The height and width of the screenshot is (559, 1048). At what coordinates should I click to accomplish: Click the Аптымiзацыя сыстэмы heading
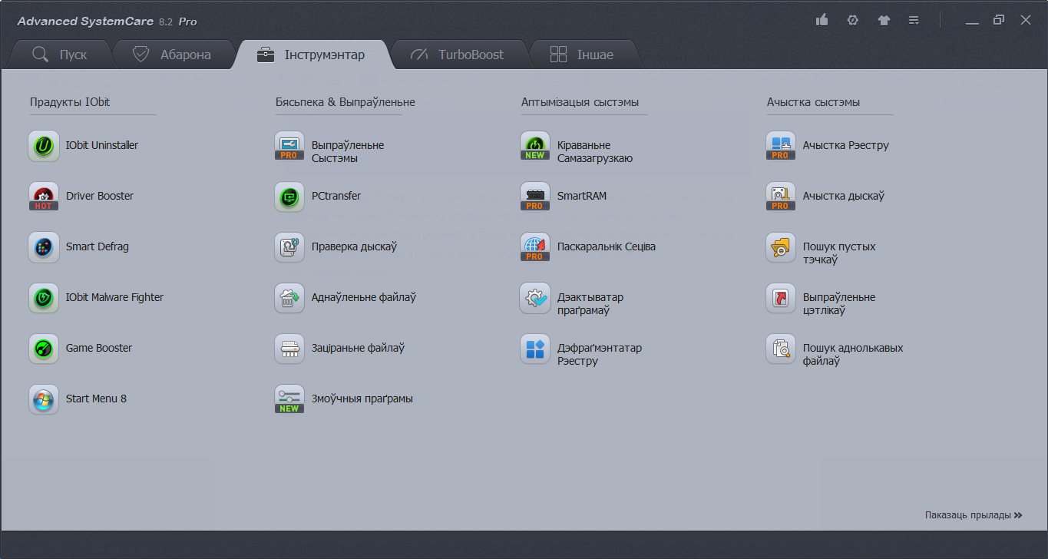click(x=580, y=102)
